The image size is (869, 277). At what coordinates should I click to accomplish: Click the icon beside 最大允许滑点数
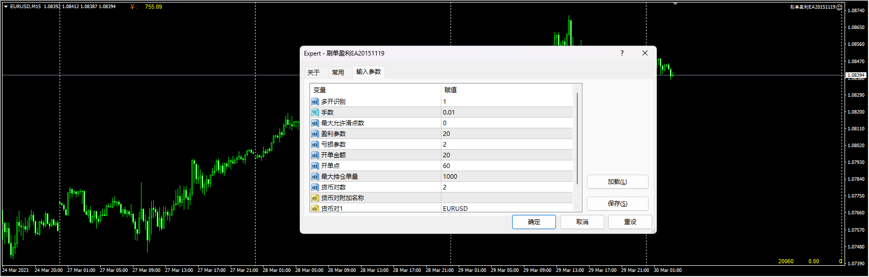[315, 123]
